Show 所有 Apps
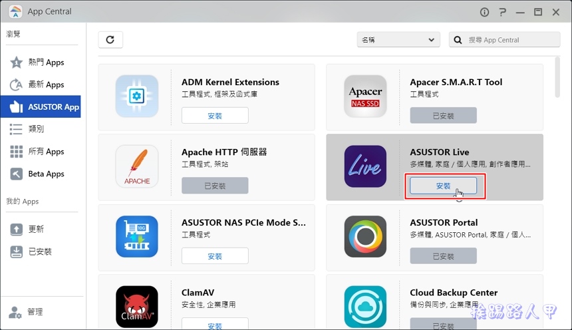572x330 pixels. [x=41, y=152]
